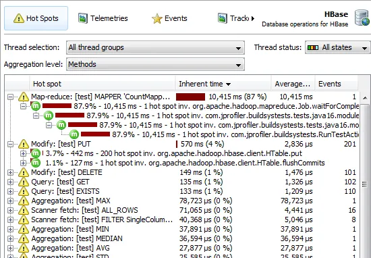Click the Events column header

tap(336, 84)
